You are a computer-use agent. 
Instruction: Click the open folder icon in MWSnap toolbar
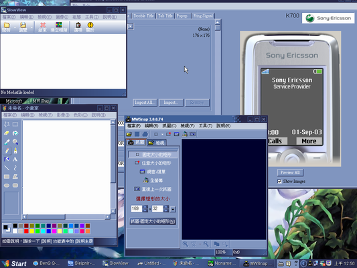[x=129, y=134]
